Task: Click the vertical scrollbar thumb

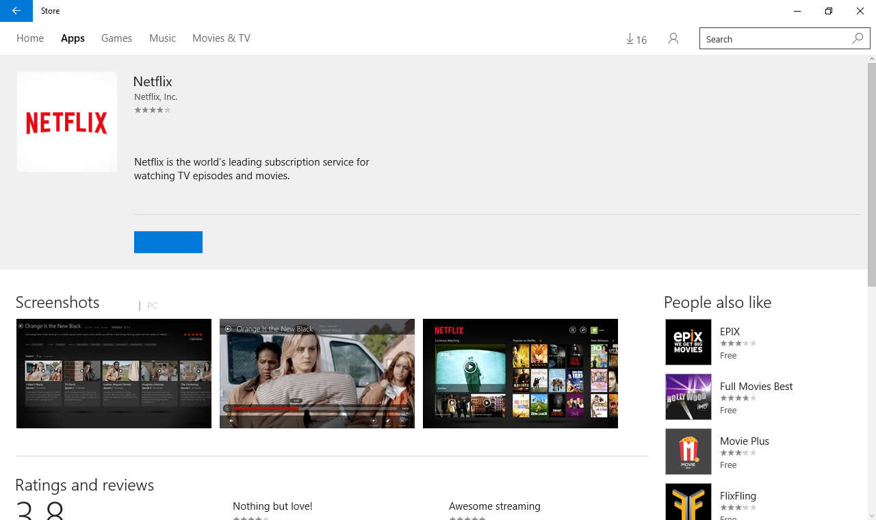Action: point(871,174)
